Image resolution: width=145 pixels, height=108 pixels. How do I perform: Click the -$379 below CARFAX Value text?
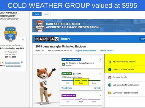click(x=72, y=77)
